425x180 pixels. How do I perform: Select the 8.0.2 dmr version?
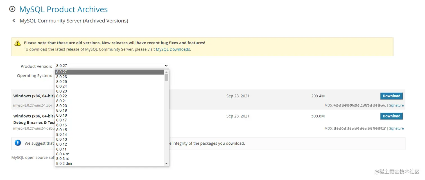(x=64, y=163)
